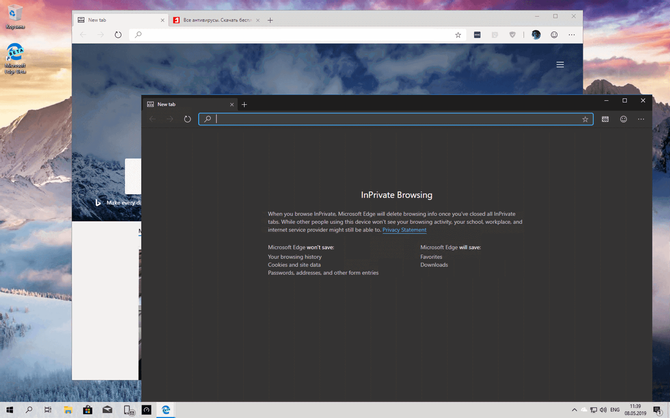Close the New tab tab in the InPrivate window

click(232, 104)
